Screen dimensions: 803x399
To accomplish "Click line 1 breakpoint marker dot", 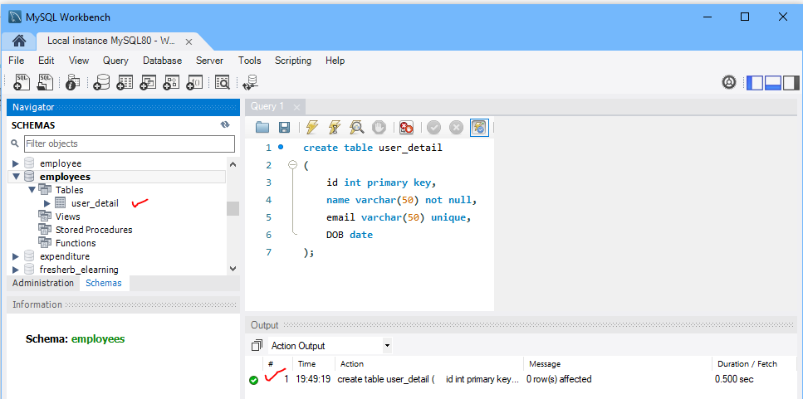I will pos(280,148).
